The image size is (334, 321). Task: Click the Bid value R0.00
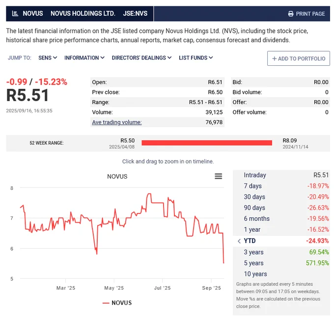click(x=321, y=82)
